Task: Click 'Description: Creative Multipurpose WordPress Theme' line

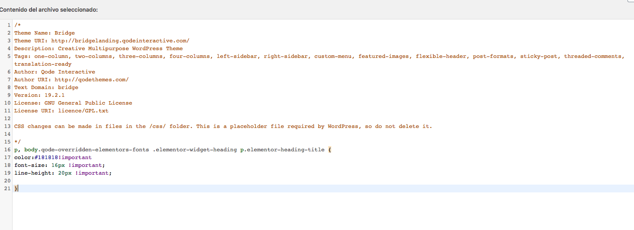Action: tap(99, 48)
